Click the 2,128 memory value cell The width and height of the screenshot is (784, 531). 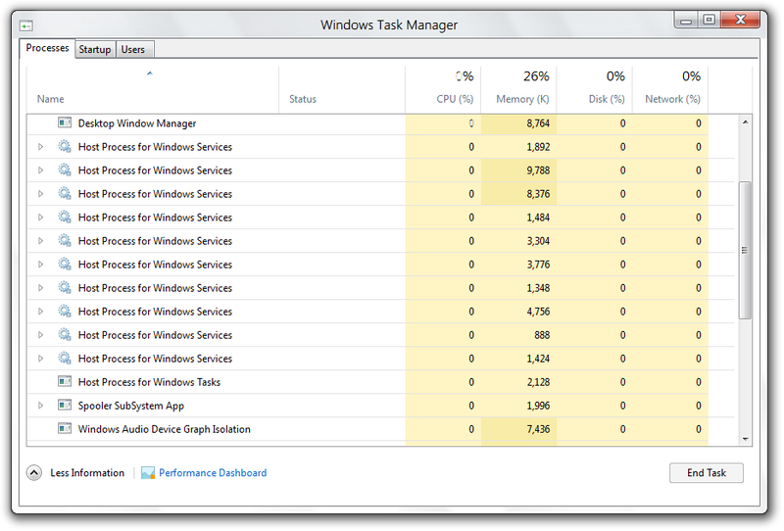(x=518, y=381)
